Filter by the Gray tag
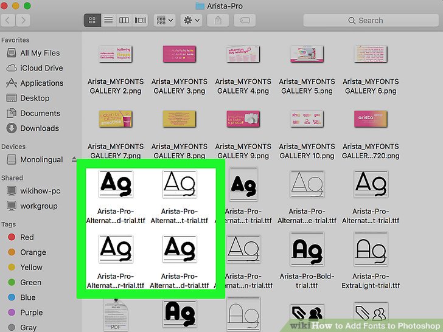Image resolution: width=443 pixels, height=332 pixels. click(23, 327)
